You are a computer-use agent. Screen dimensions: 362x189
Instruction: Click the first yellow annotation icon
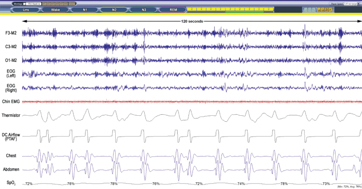pos(319,9)
